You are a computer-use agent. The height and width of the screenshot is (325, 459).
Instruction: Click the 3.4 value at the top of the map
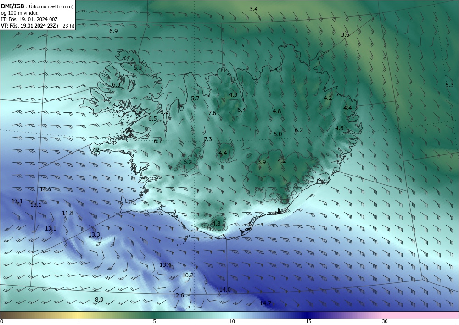point(253,9)
